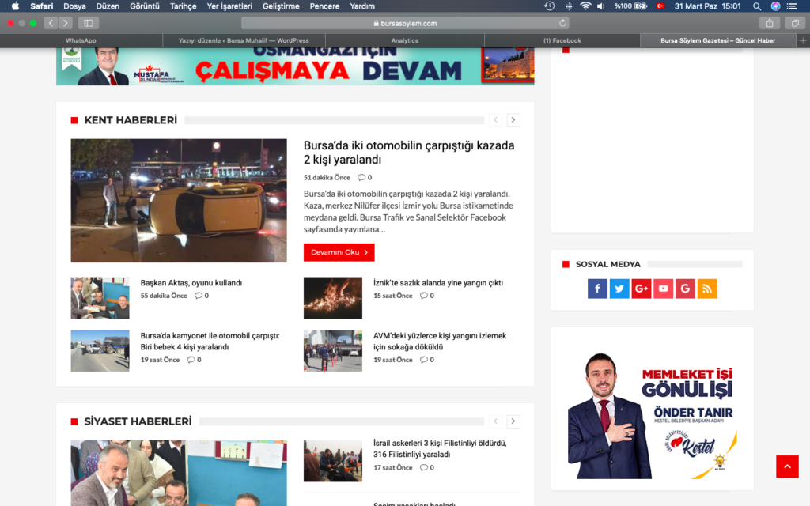Image resolution: width=810 pixels, height=506 pixels.
Task: Open the Başkan Aktaş, oyunu kullandı article
Action: click(191, 283)
